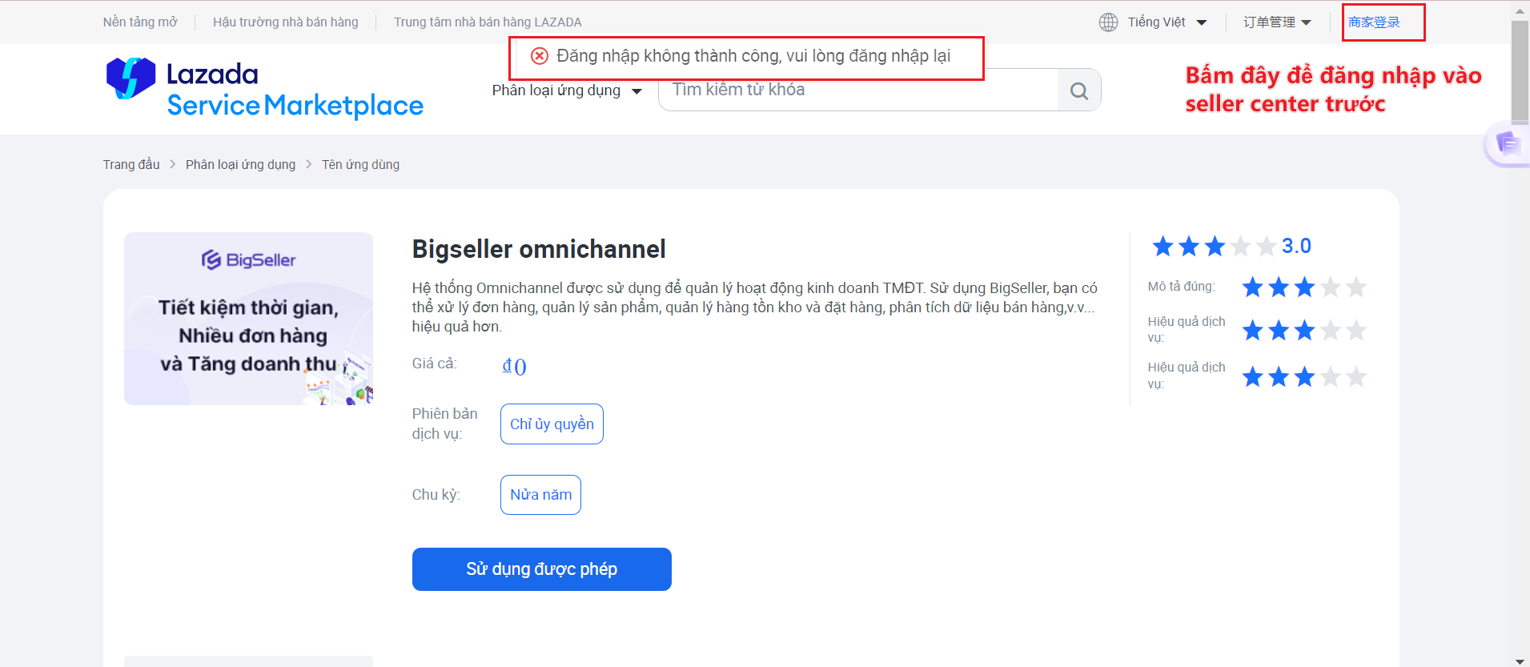Click the Giá cả label
This screenshot has width=1530, height=667.
[435, 364]
